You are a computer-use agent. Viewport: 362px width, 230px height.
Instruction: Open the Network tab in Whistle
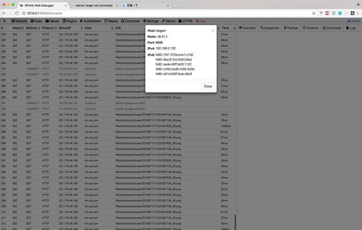19,21
